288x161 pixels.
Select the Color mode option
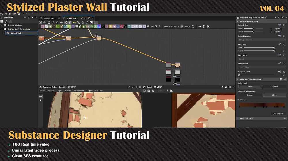click(250, 87)
